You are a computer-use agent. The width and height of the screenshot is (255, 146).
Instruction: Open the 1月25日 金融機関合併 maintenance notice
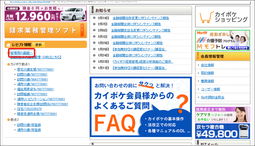pos(138,43)
